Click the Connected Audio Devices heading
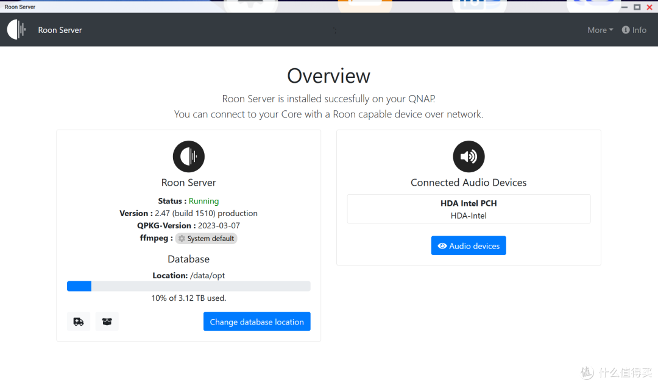This screenshot has width=658, height=386. pyautogui.click(x=469, y=183)
